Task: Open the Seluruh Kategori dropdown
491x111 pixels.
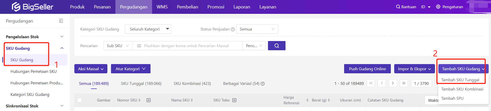Action: coord(148,29)
